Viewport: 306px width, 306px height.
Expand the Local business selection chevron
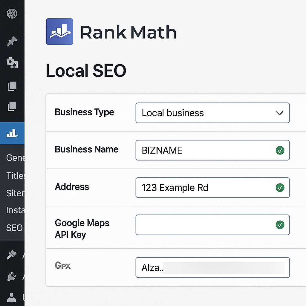(280, 113)
